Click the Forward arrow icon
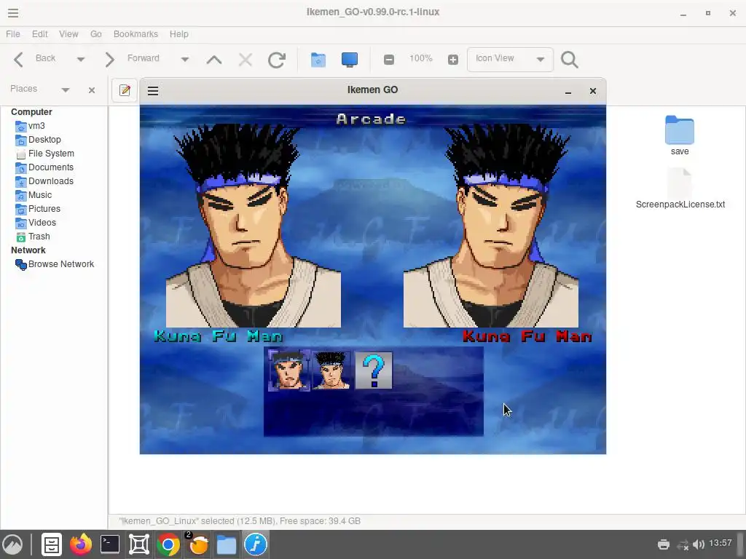This screenshot has height=559, width=746. [x=109, y=60]
